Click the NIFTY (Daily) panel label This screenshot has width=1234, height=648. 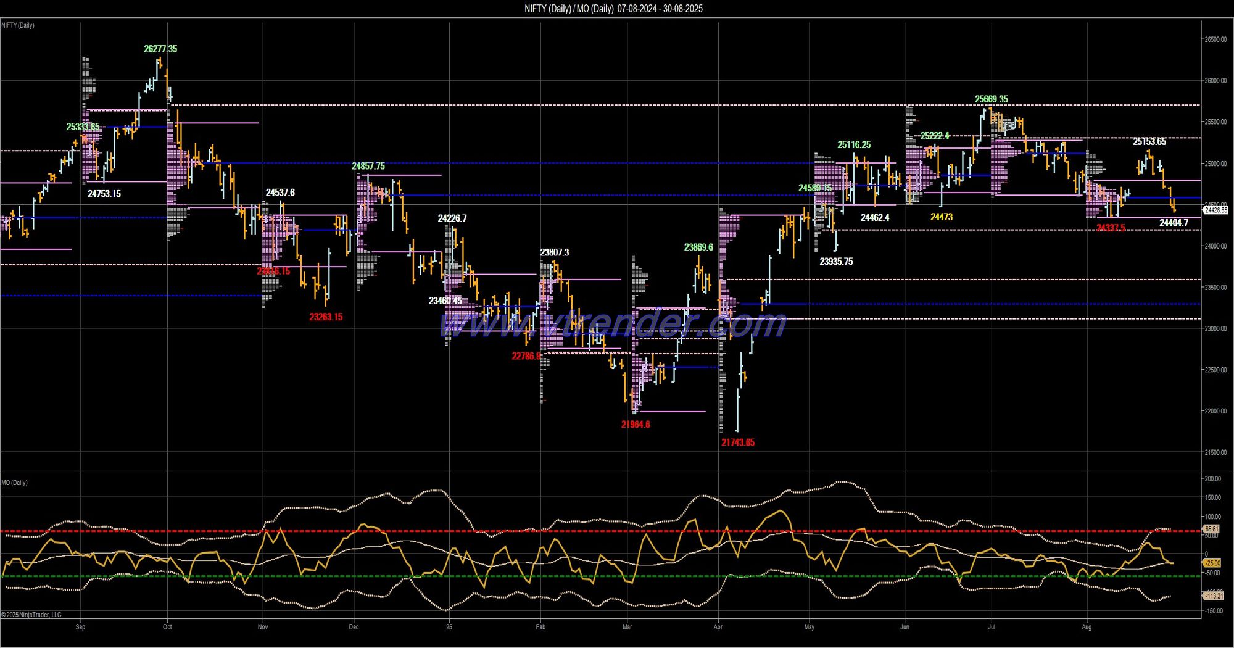point(18,25)
